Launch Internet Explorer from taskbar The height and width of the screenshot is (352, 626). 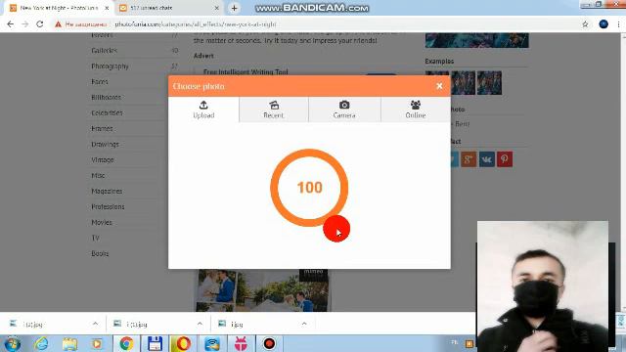(41, 343)
